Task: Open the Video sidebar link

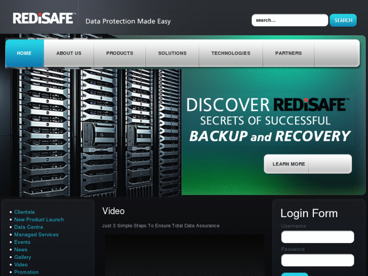Action: pyautogui.click(x=21, y=264)
